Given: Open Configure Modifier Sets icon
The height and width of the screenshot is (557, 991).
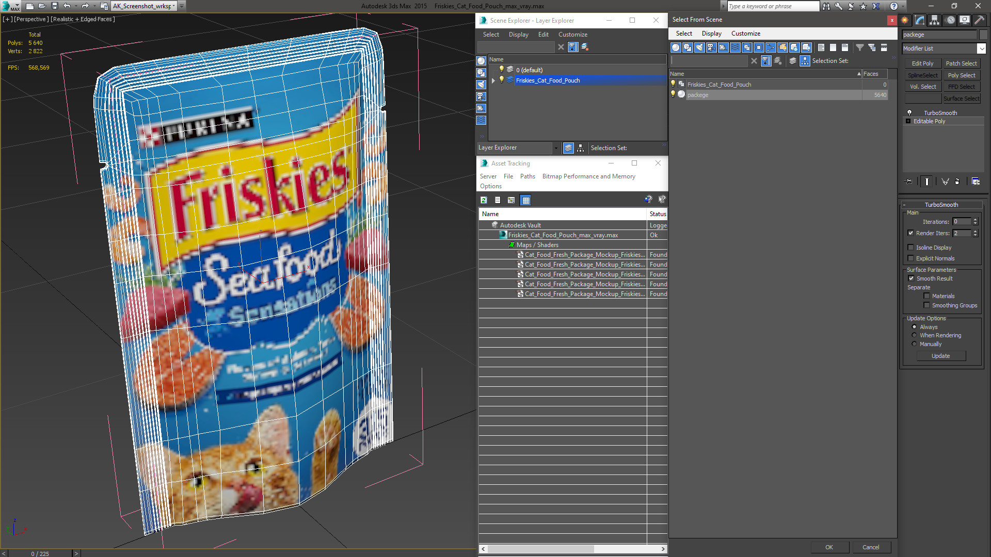Looking at the screenshot, I should coord(976,182).
